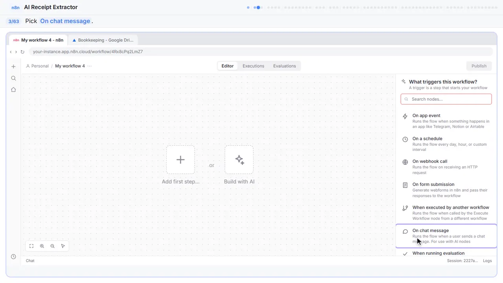Click the Personal breadcrumb

point(37,66)
